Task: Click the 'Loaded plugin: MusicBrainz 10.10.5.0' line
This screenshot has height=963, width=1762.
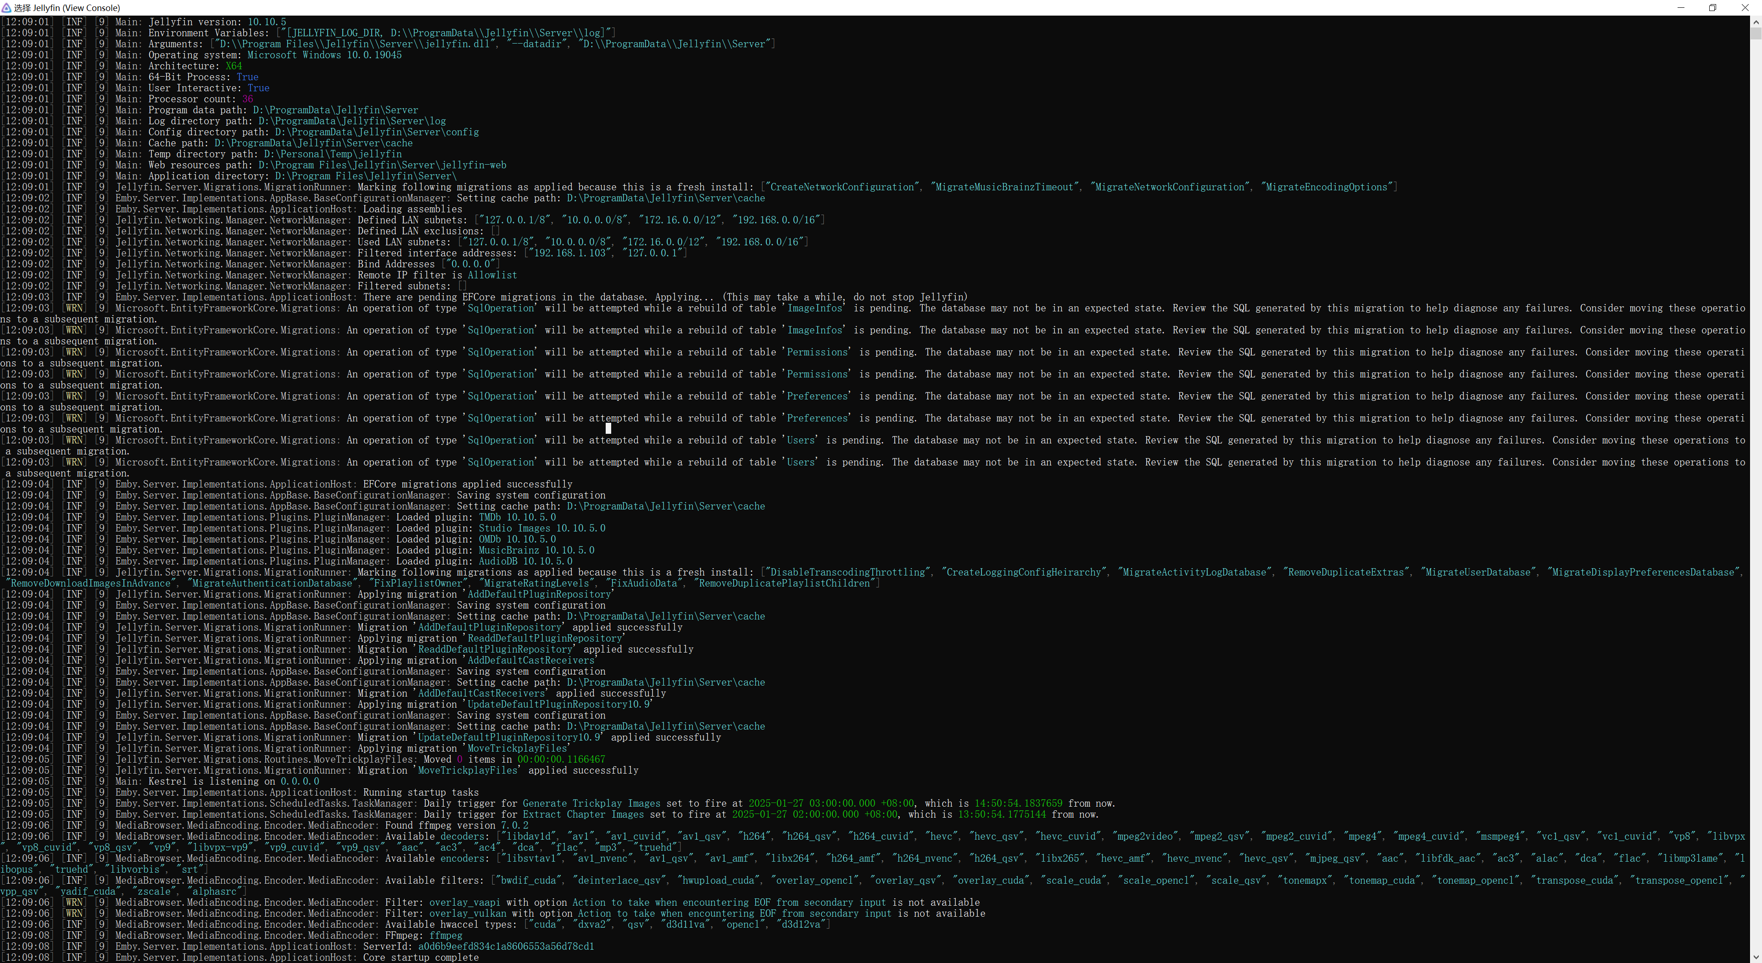Action: 495,550
